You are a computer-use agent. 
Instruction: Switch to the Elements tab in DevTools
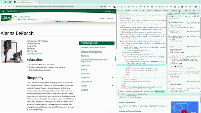128,11
